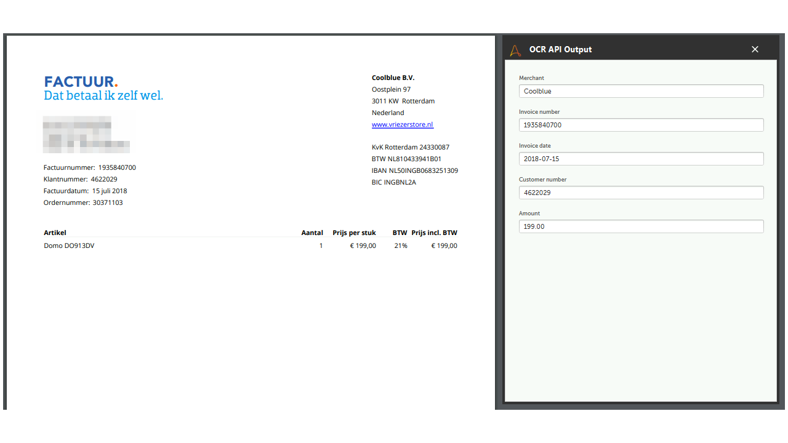
Task: Select the slogan Dat betaal ik zelf wel.
Action: tap(103, 95)
